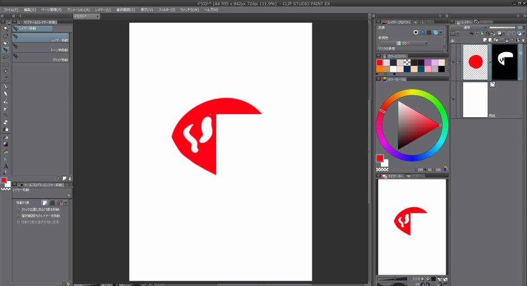Enable クリック位置にある対象を移動 checkbox

click(19, 210)
